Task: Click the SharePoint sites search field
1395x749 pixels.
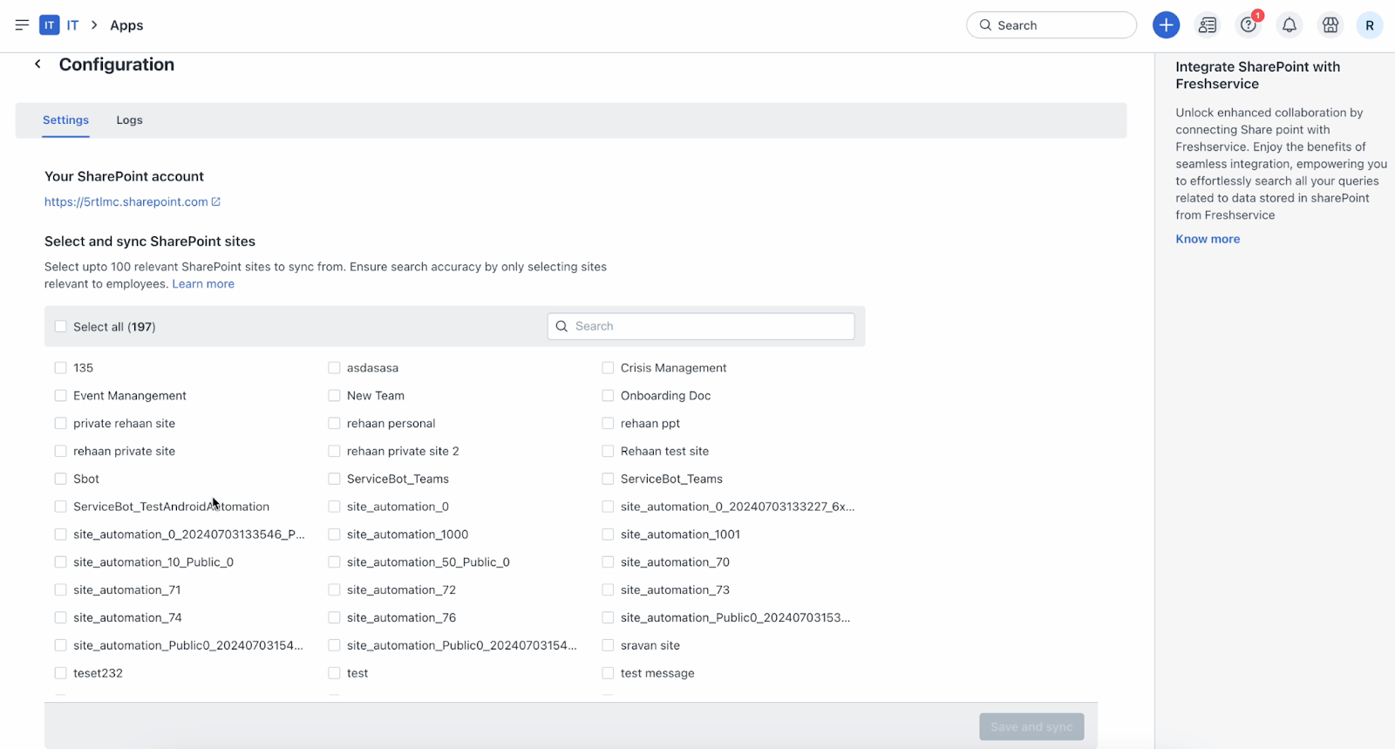Action: (x=701, y=326)
